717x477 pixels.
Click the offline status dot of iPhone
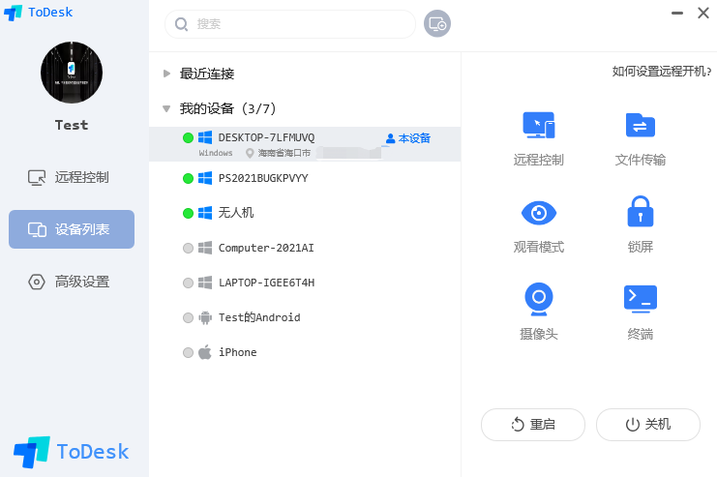[x=188, y=352]
